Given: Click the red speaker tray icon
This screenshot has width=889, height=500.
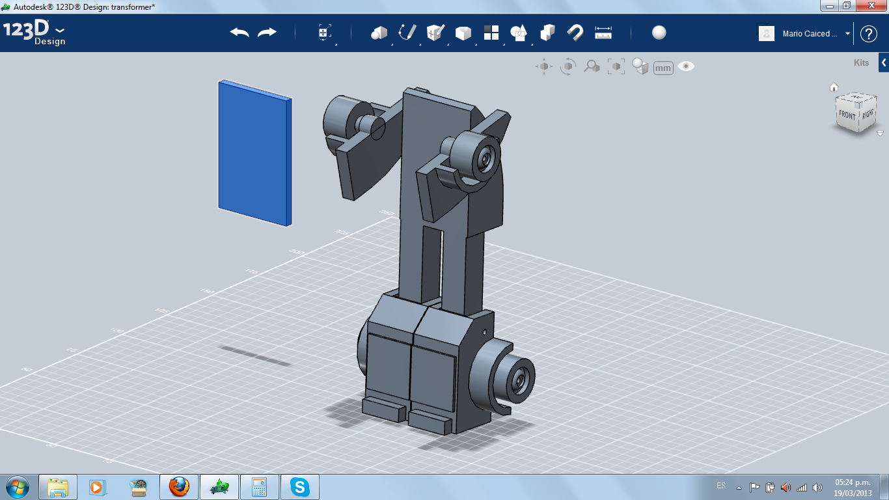Looking at the screenshot, I should tap(786, 487).
